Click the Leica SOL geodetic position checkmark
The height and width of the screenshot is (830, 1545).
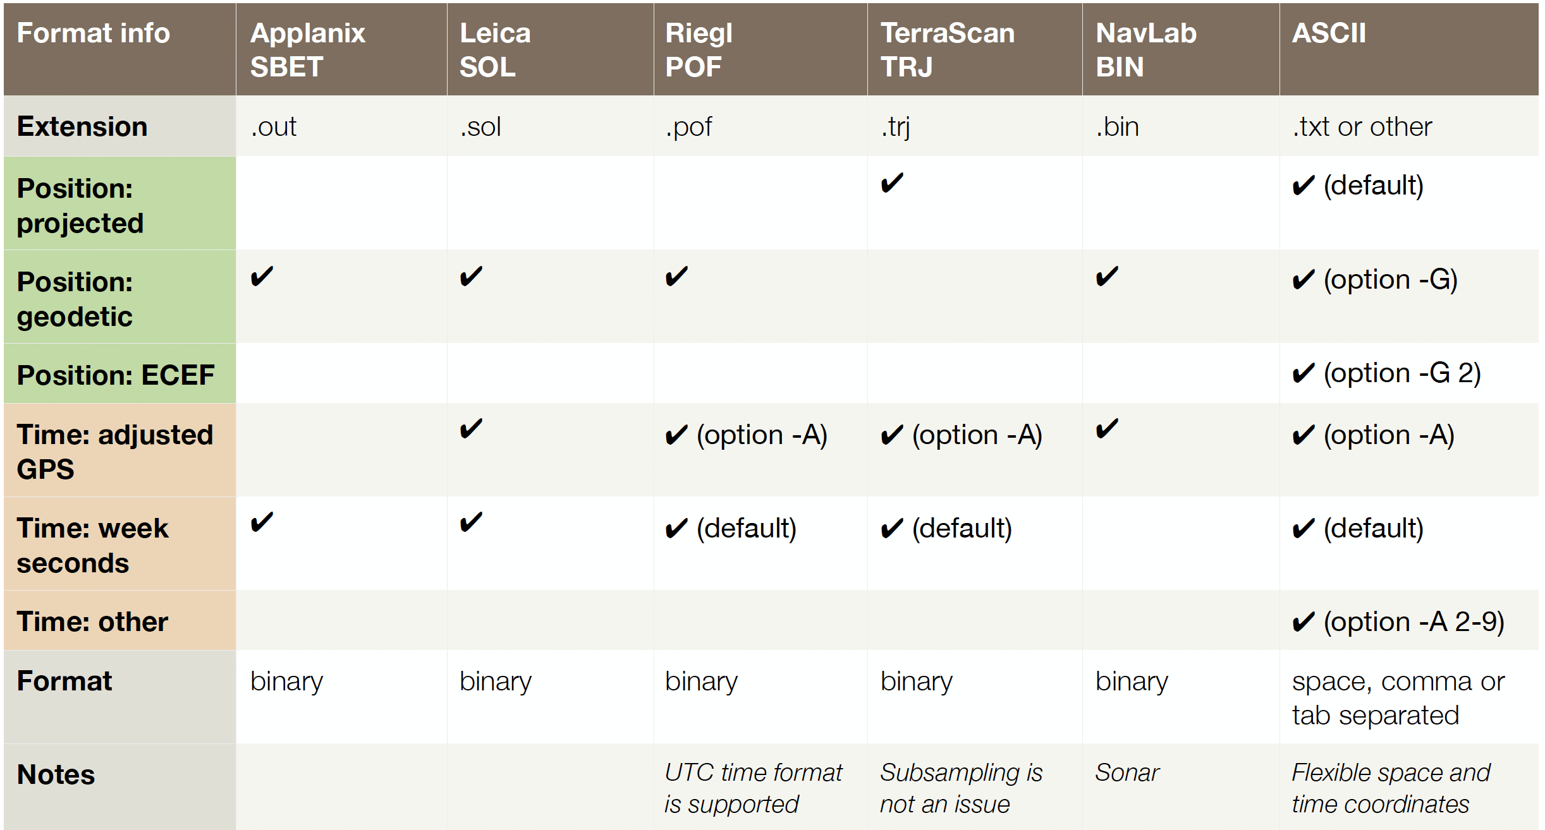[471, 277]
